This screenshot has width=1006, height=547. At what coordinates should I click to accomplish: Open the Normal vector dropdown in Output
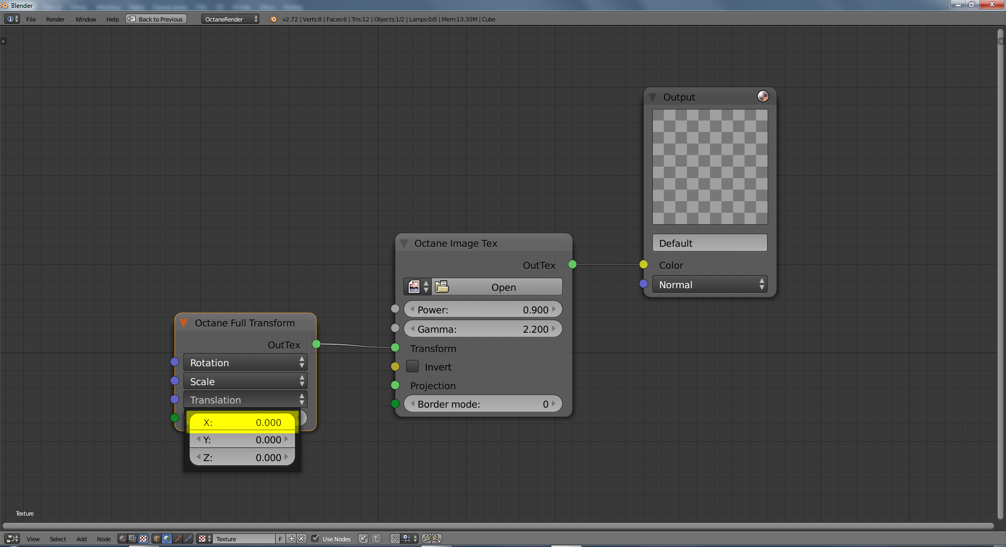(x=710, y=285)
